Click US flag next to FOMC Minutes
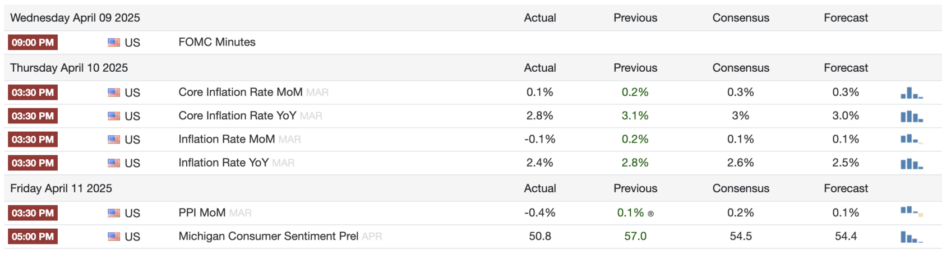The image size is (942, 254). (114, 43)
